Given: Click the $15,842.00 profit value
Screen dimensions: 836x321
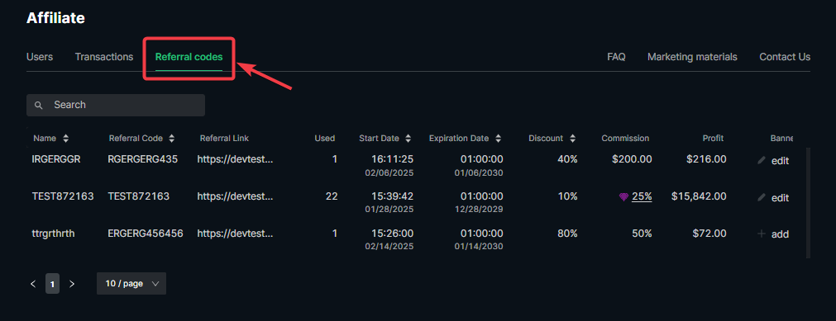Looking at the screenshot, I should pyautogui.click(x=699, y=196).
